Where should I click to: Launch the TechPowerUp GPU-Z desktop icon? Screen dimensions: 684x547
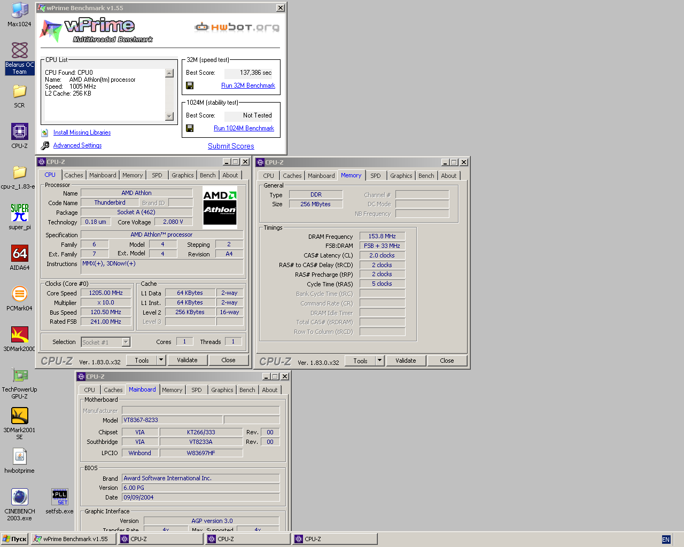pos(19,382)
